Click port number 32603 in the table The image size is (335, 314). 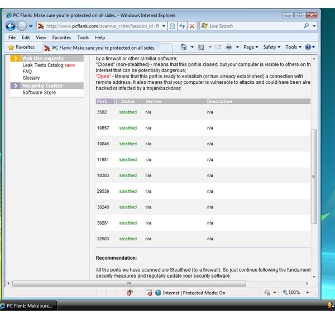(103, 239)
